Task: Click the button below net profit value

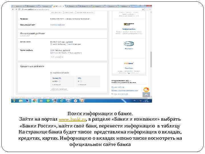Action: pos(57,57)
